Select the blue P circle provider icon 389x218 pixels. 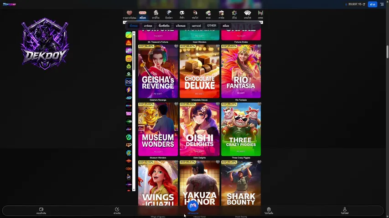(129, 153)
